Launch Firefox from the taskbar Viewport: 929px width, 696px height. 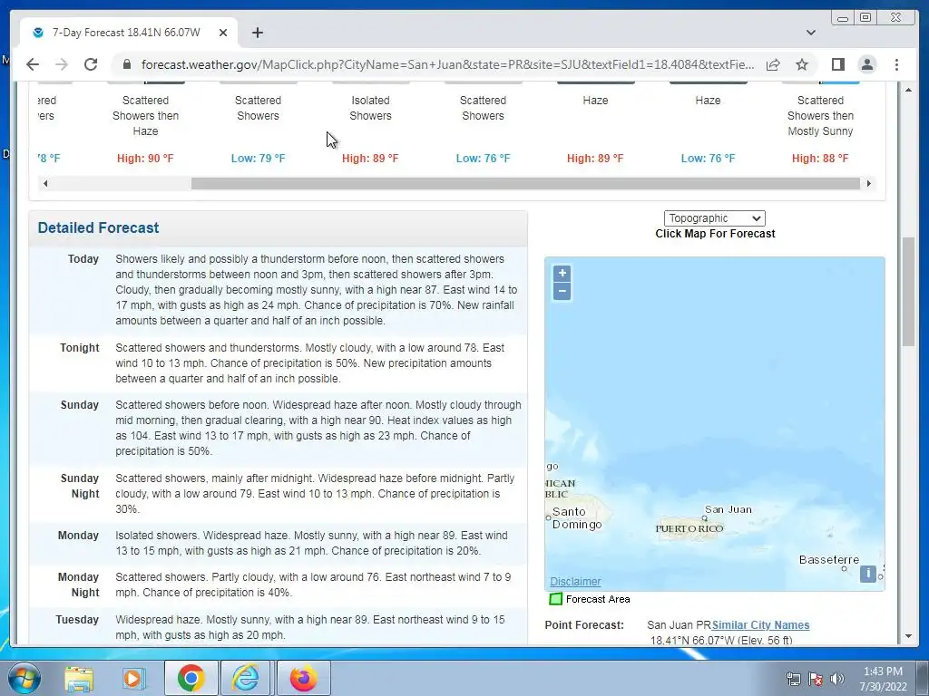[x=303, y=678]
